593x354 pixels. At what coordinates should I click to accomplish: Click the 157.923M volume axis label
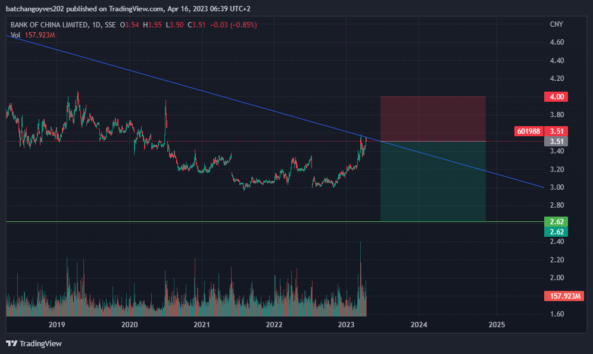(x=564, y=296)
